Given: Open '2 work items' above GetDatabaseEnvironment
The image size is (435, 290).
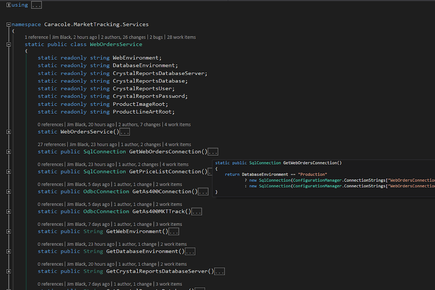Looking at the screenshot, I should coord(174,244).
